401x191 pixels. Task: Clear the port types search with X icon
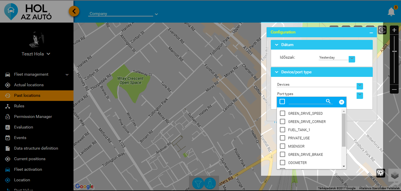pyautogui.click(x=341, y=102)
